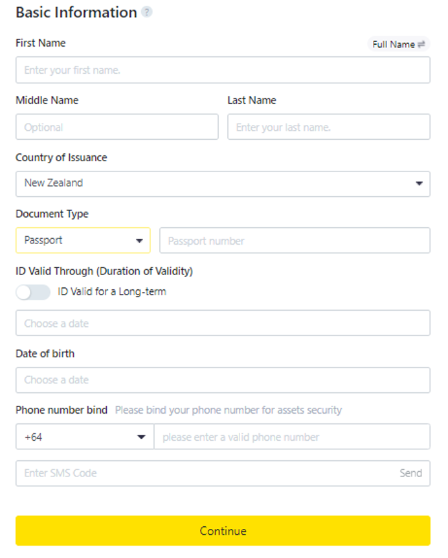Toggle the ID Valid for a Long-term switch
The height and width of the screenshot is (558, 448).
pos(33,292)
